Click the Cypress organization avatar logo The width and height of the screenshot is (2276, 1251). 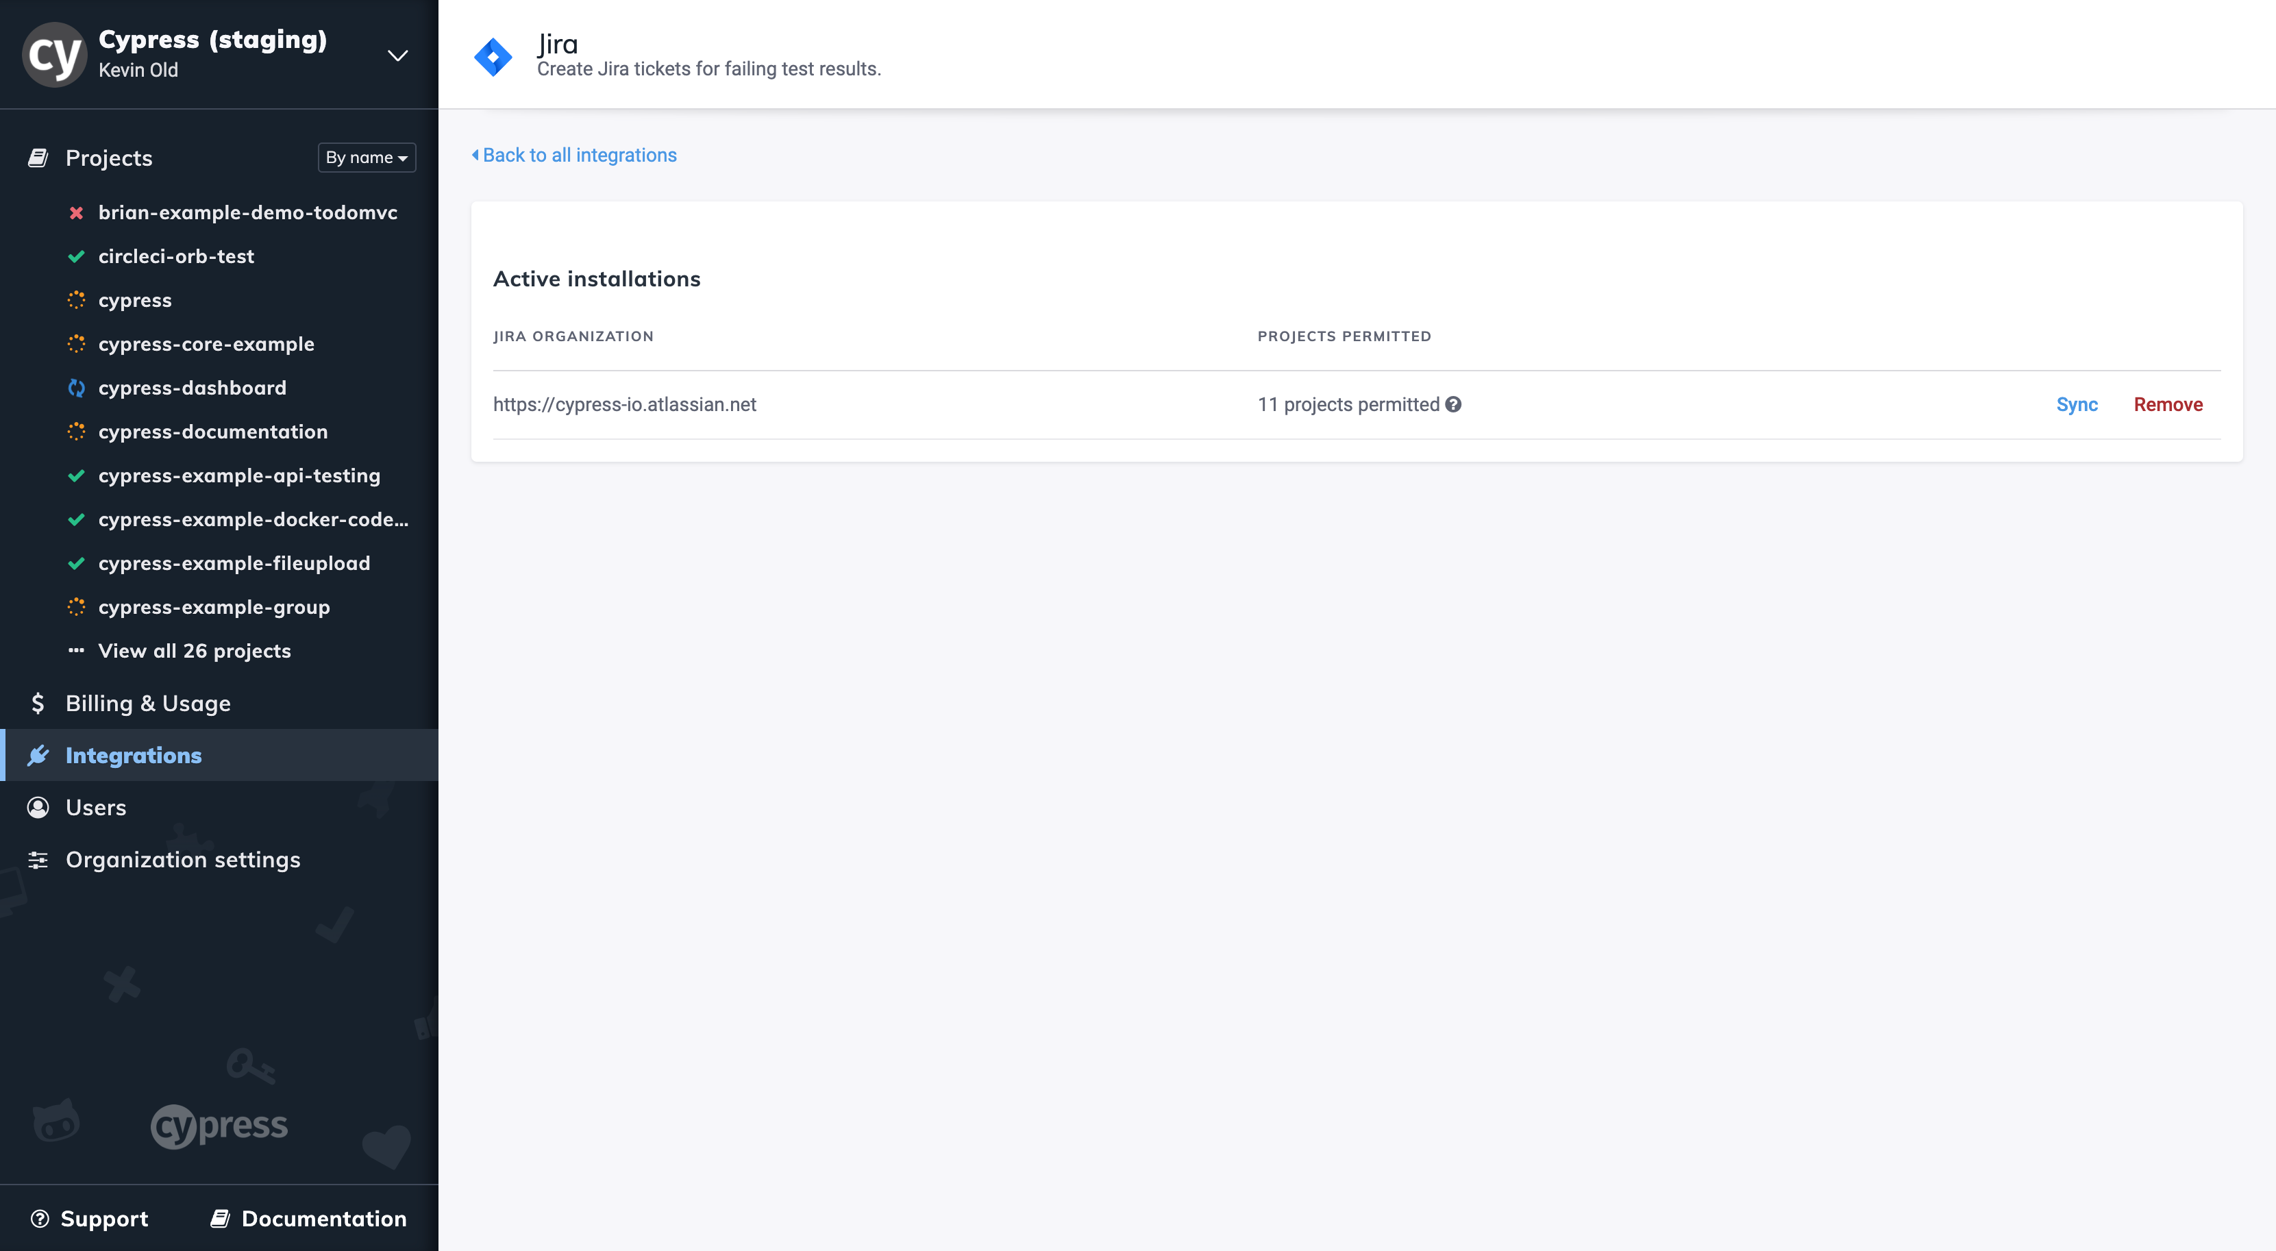[x=55, y=54]
